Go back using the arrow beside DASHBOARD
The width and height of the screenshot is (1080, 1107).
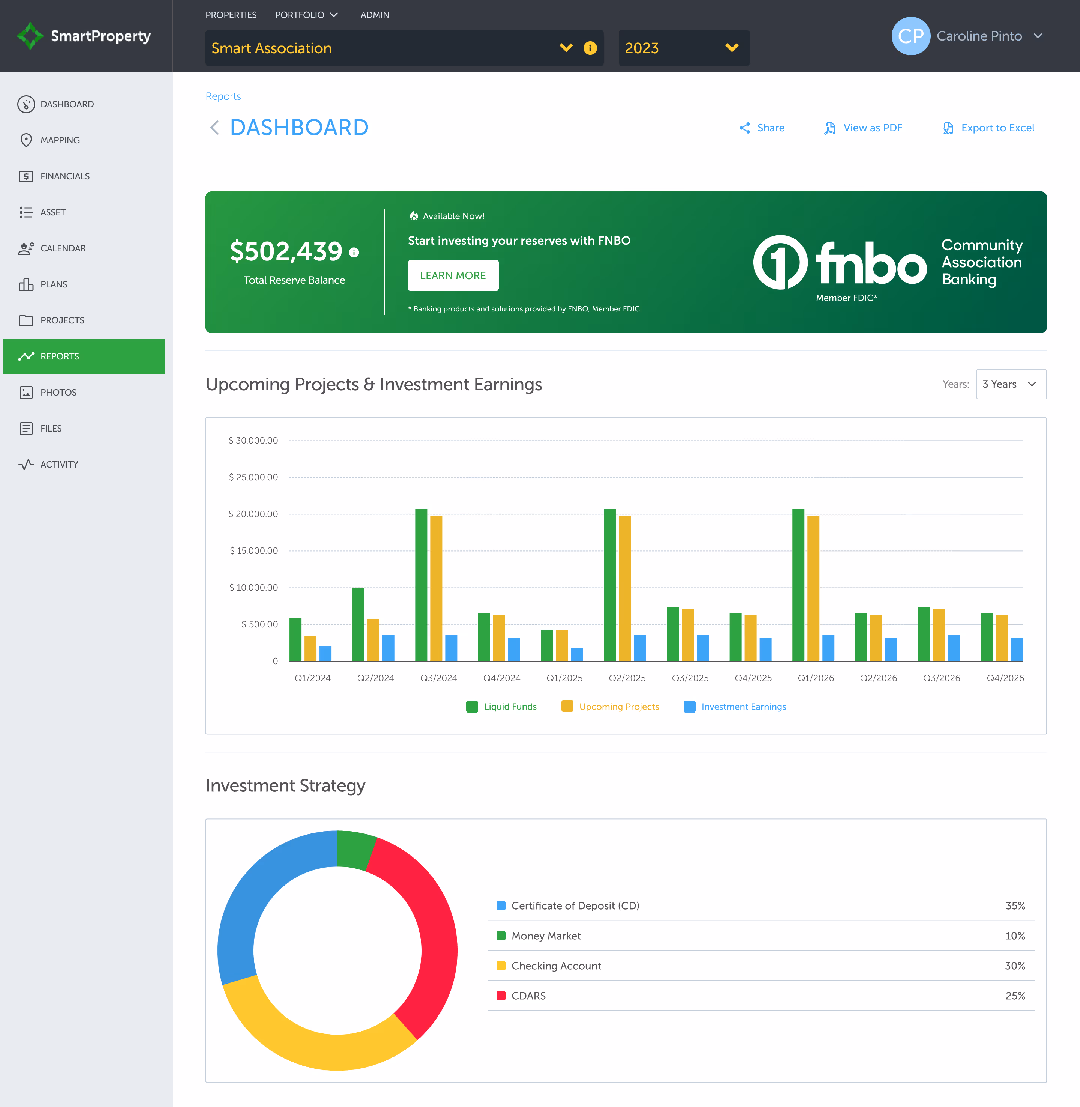pyautogui.click(x=214, y=128)
